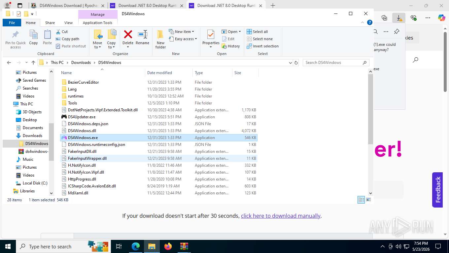Screen dimensions: 449x253
Task: Open Windows Start menu
Action: tap(8, 246)
